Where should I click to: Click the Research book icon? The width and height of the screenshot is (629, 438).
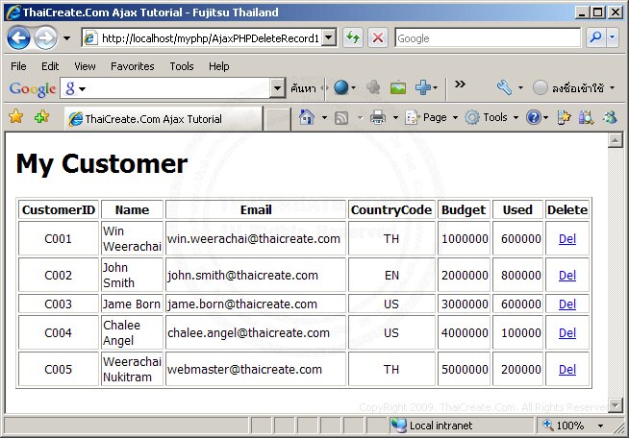pos(586,117)
